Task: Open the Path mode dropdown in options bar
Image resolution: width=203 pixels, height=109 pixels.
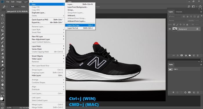Action: (x=15, y=7)
